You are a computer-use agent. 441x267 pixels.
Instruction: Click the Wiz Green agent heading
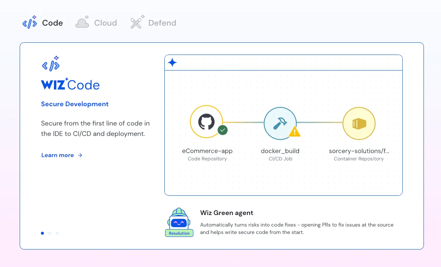(227, 213)
